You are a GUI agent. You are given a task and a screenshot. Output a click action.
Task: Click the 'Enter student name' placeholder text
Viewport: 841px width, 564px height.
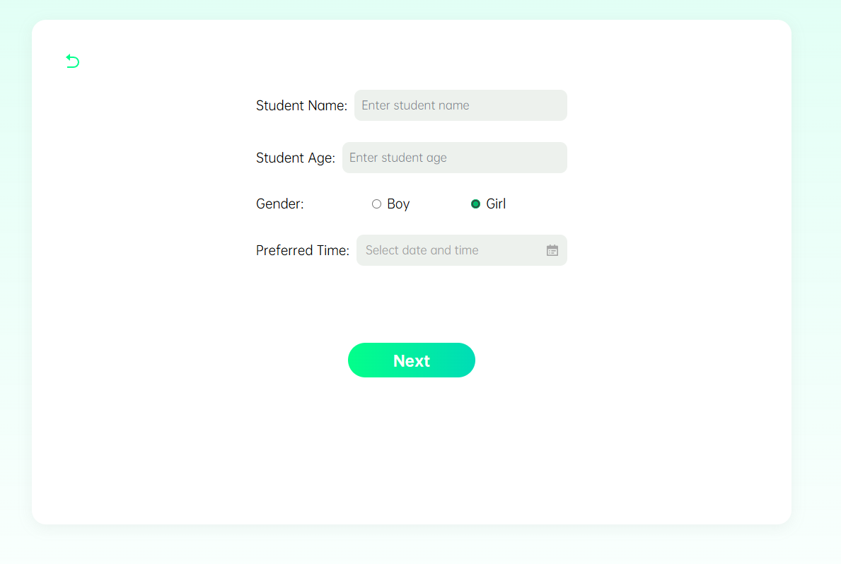click(x=415, y=105)
